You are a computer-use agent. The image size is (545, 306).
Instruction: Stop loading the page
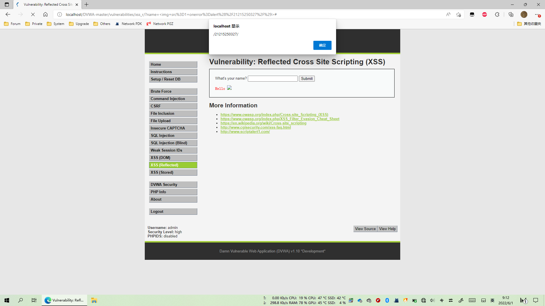[x=33, y=14]
